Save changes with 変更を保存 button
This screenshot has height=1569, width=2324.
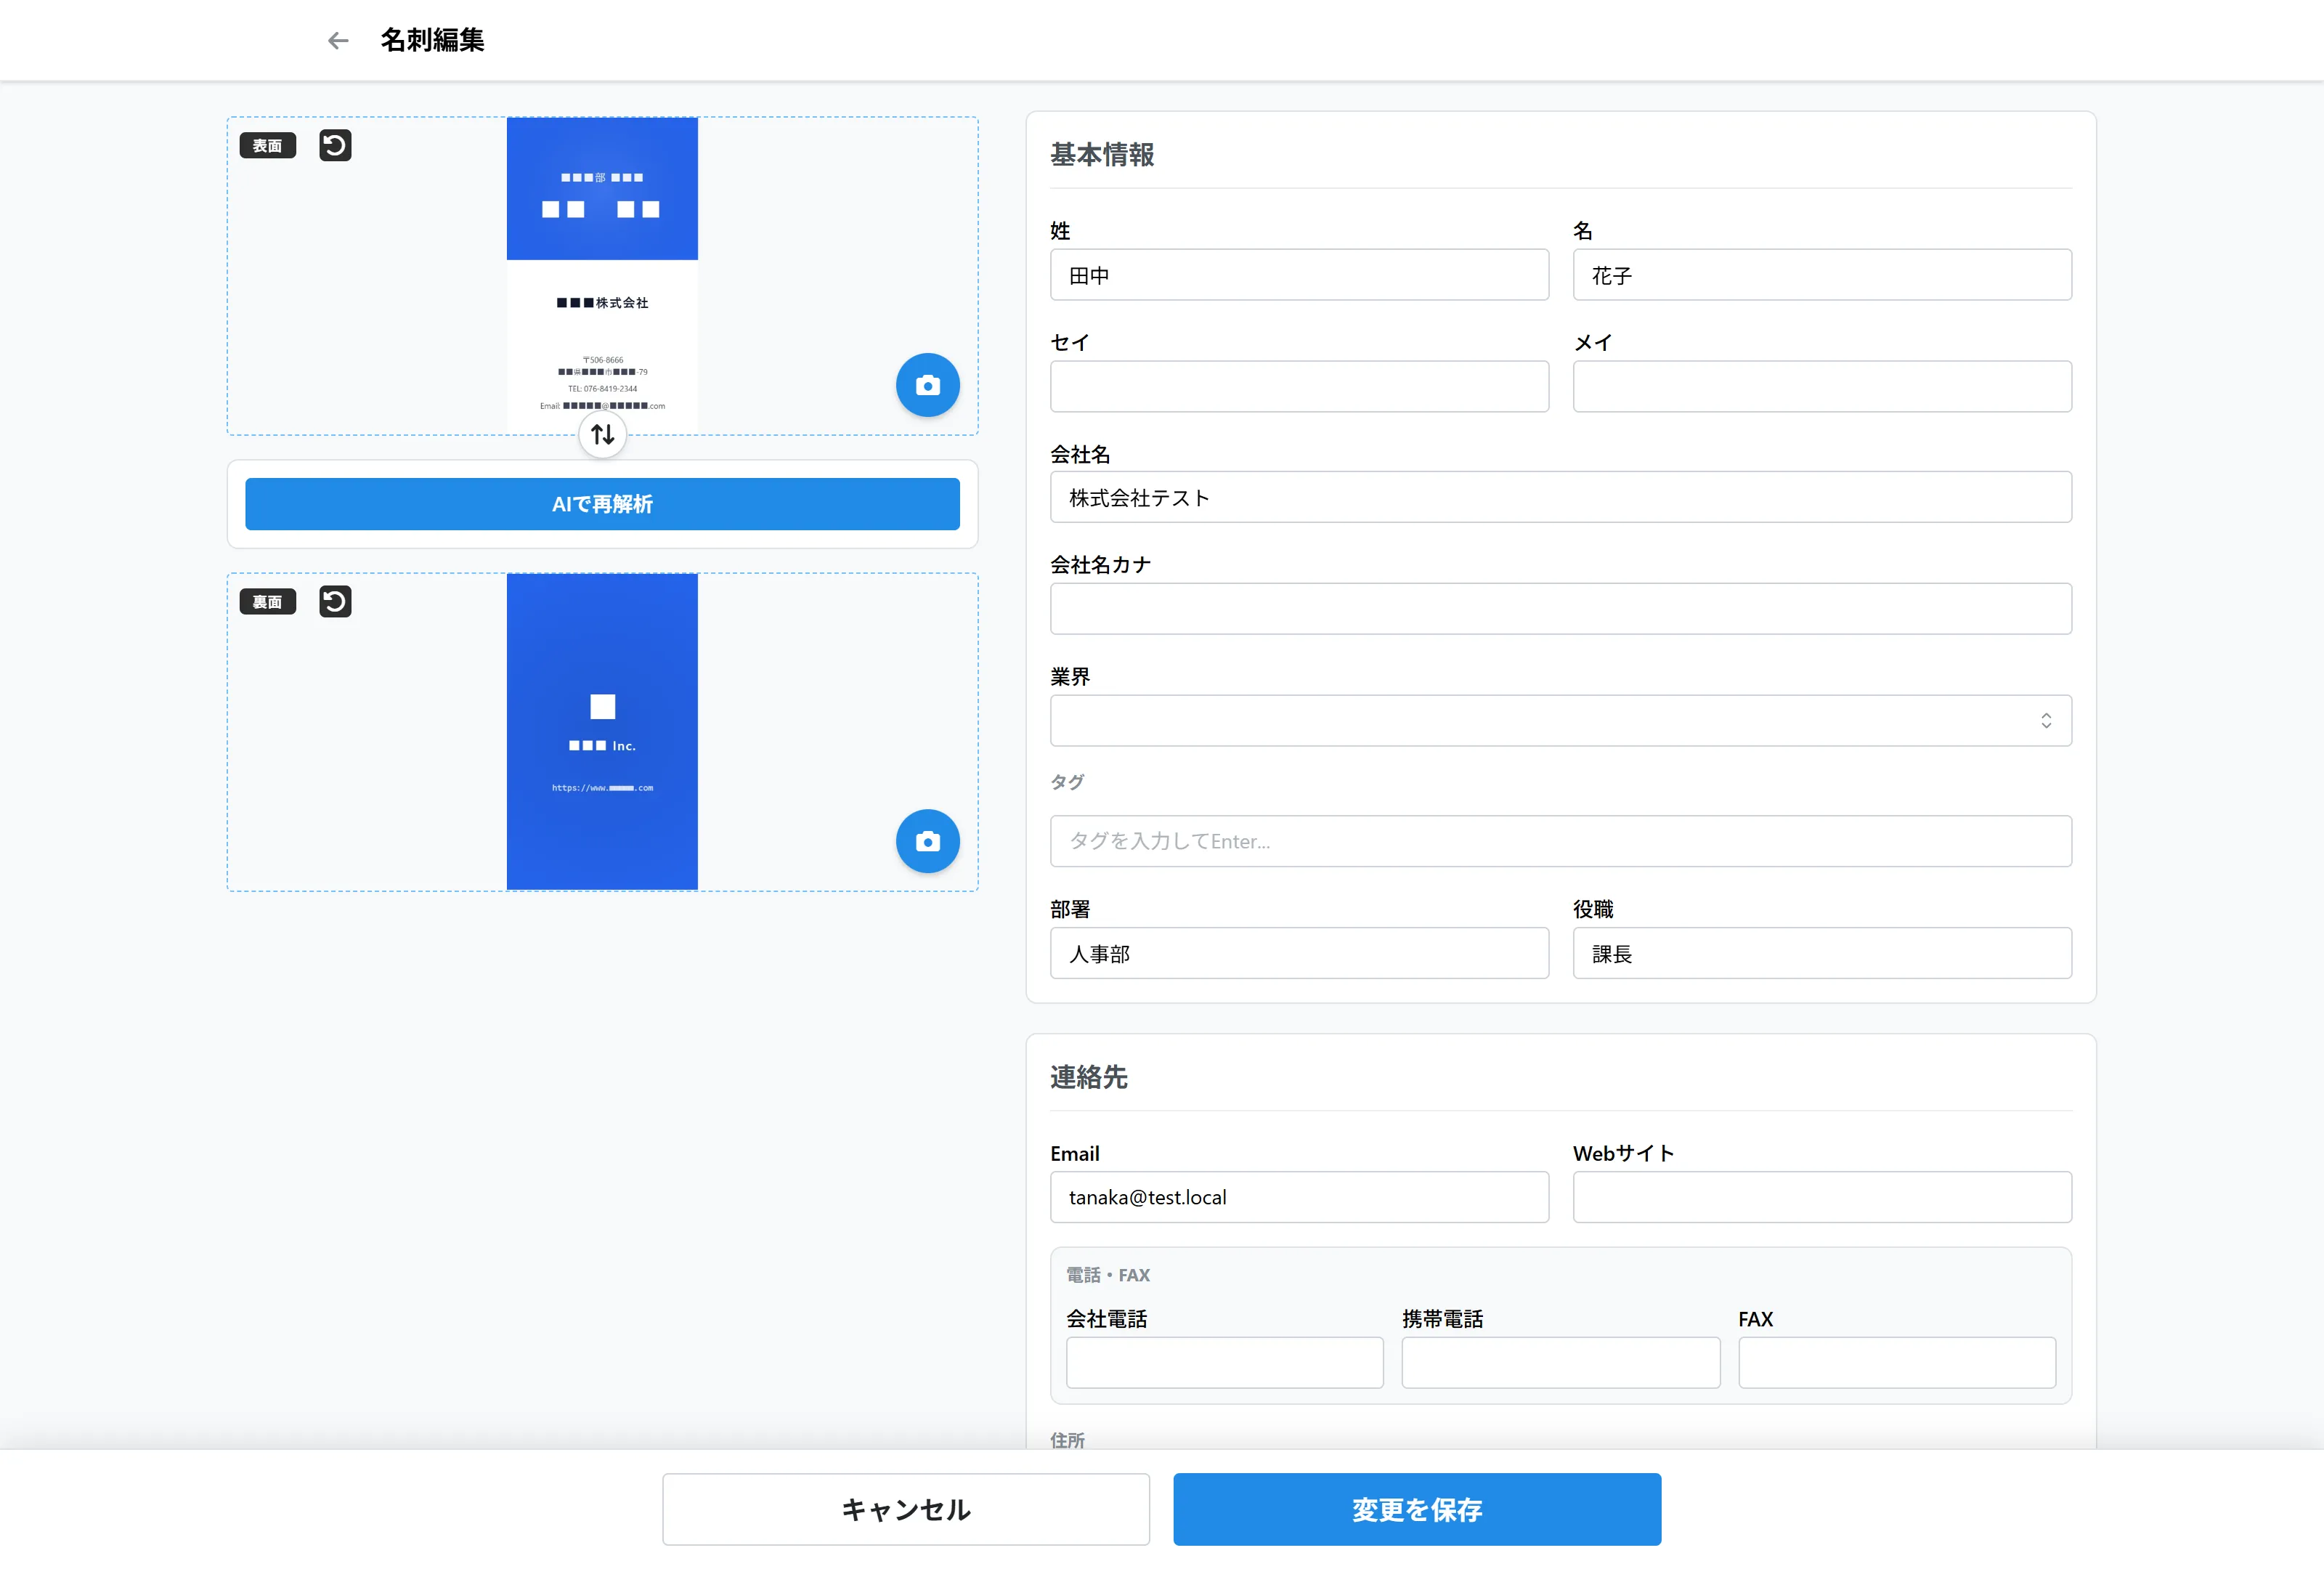(1416, 1509)
